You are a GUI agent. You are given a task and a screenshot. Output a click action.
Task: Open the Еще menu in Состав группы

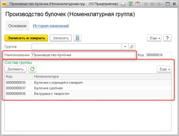click(x=164, y=69)
